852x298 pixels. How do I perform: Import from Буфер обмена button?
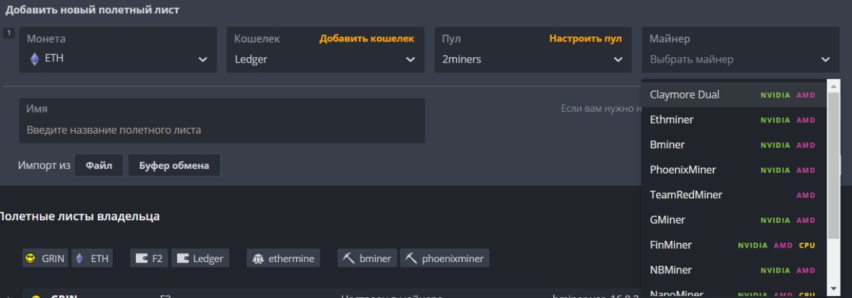point(174,166)
